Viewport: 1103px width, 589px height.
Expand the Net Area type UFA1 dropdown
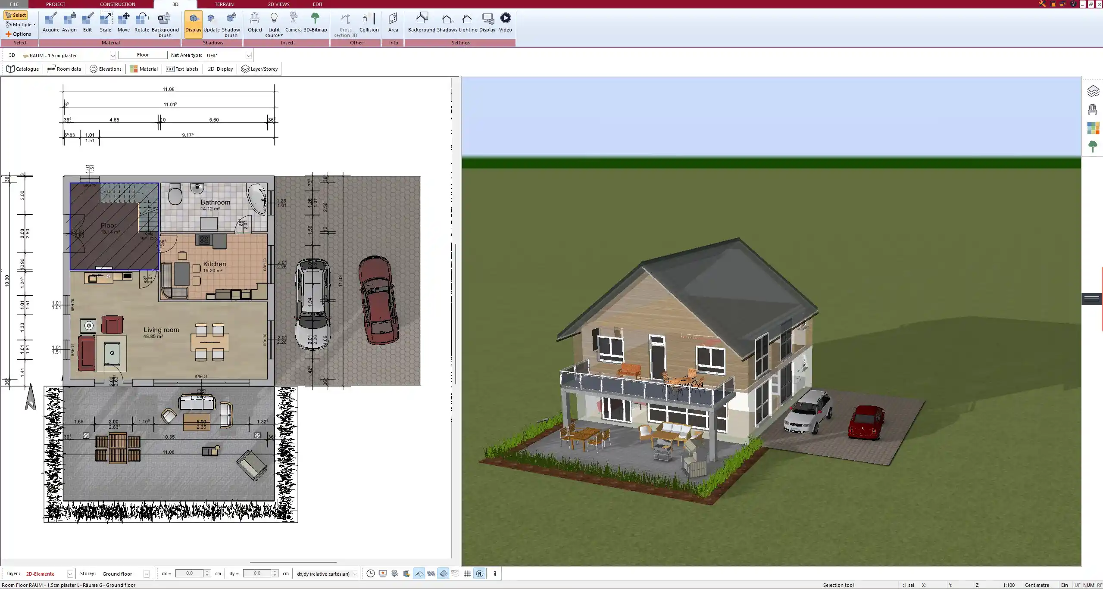(249, 55)
